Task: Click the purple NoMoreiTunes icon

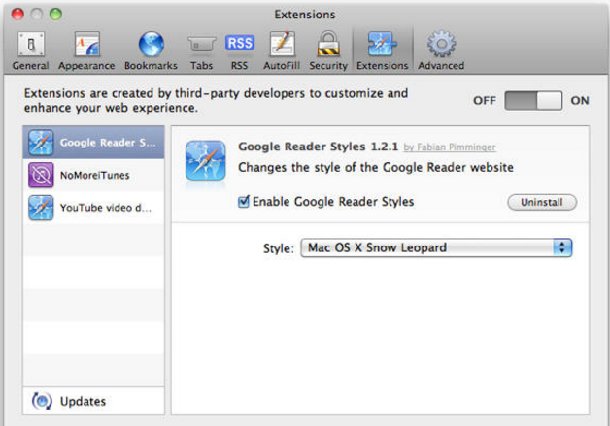Action: coord(41,175)
